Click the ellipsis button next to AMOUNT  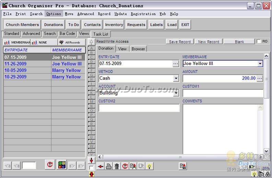(x=260, y=78)
